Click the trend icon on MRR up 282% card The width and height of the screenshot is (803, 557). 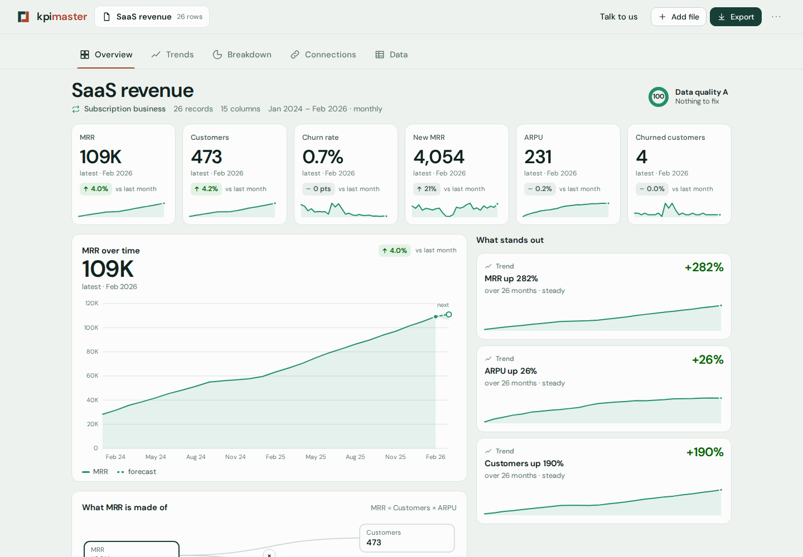pos(488,266)
